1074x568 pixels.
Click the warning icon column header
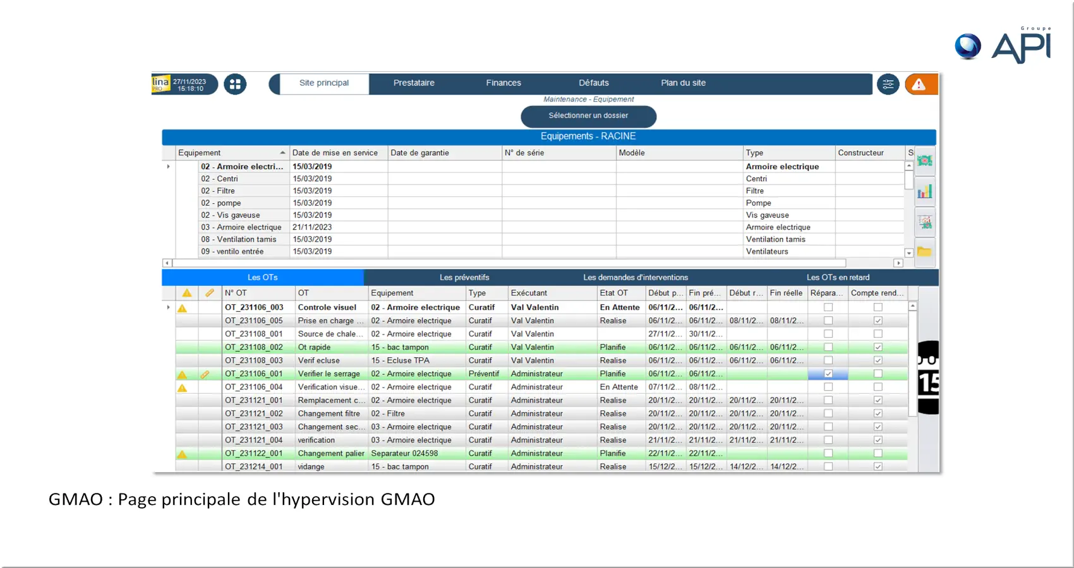tap(187, 293)
